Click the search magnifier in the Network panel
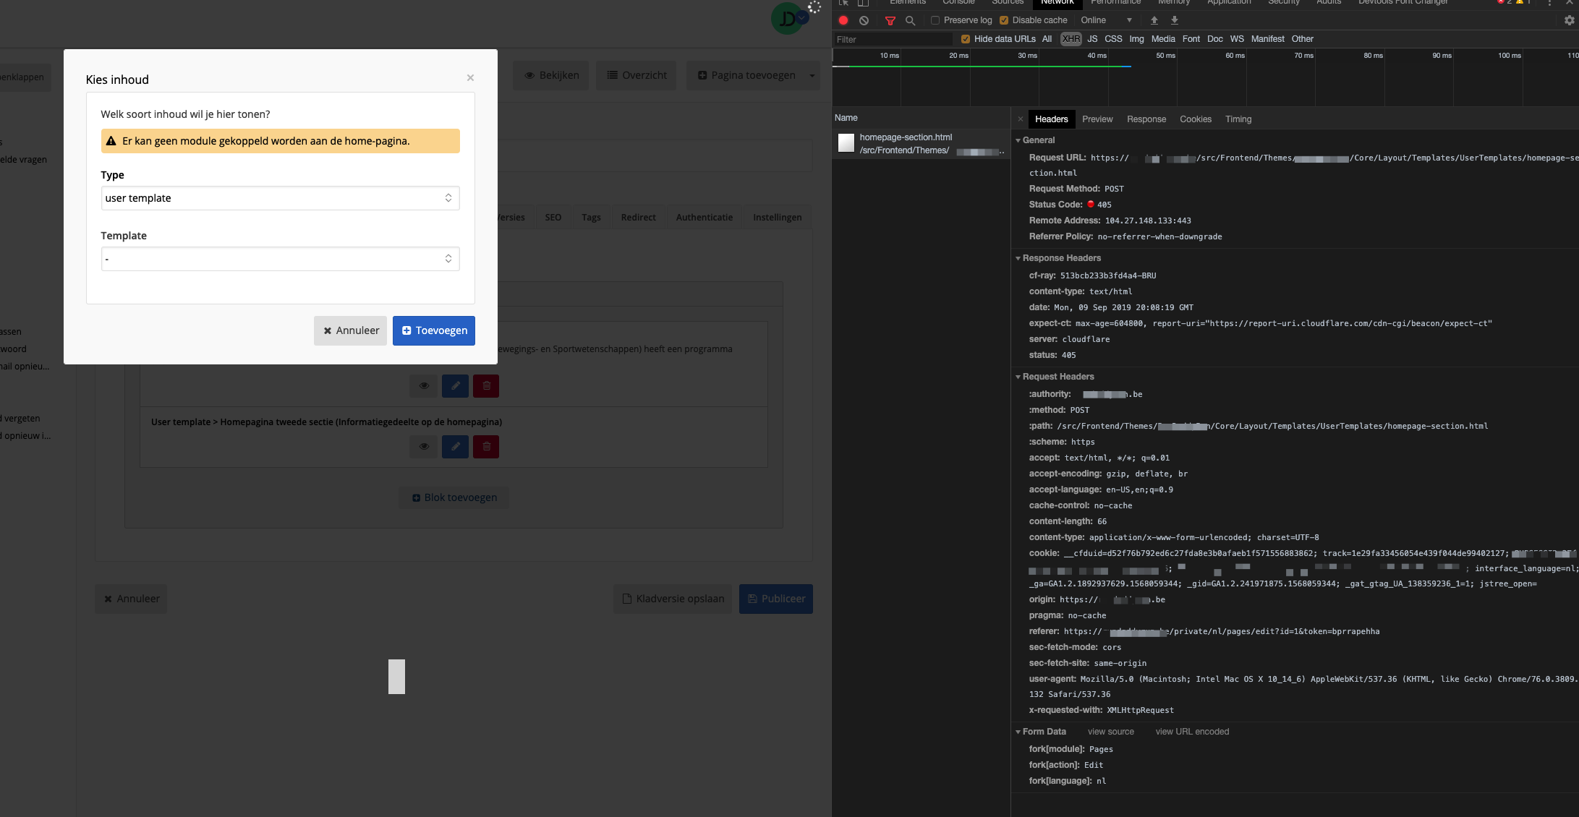This screenshot has width=1579, height=817. point(910,20)
